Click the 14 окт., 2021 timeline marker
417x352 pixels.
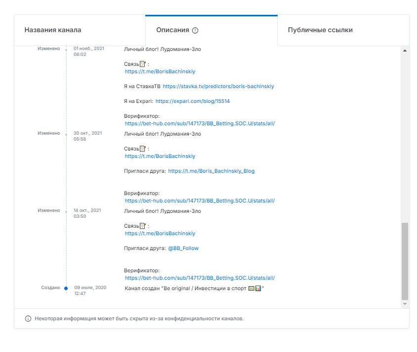click(66, 211)
